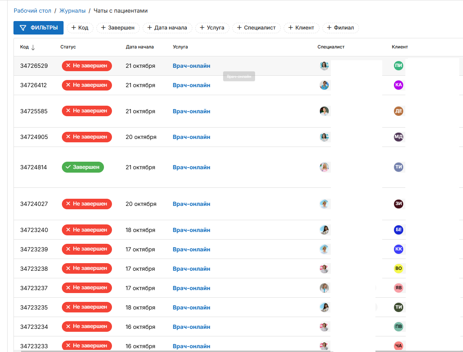
Task: Go to Рабочий стол breadcrumb
Action: (32, 11)
